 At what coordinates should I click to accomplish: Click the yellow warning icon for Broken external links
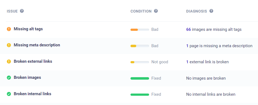(x=9, y=61)
